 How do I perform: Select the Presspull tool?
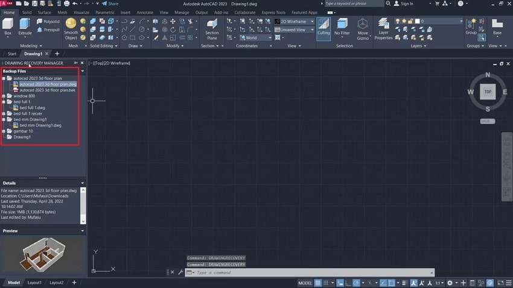[48, 30]
